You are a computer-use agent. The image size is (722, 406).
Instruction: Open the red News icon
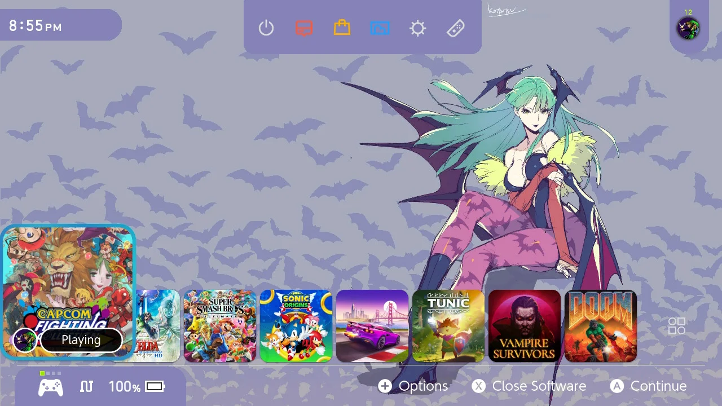click(304, 28)
